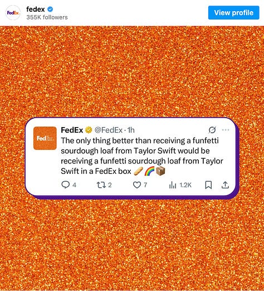This screenshot has width=264, height=291.
Task: Click the 1h tweet timestamp
Action: pyautogui.click(x=131, y=130)
